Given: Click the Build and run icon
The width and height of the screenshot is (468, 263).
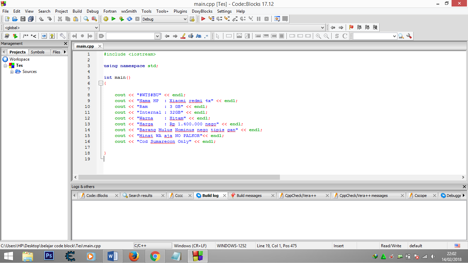Looking at the screenshot, I should (122, 19).
